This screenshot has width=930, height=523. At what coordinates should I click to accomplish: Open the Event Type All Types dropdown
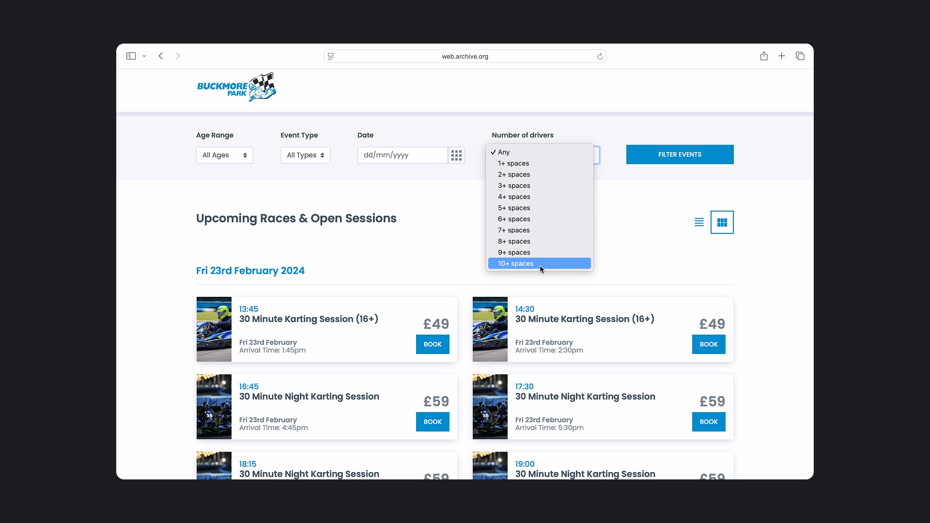coord(305,155)
